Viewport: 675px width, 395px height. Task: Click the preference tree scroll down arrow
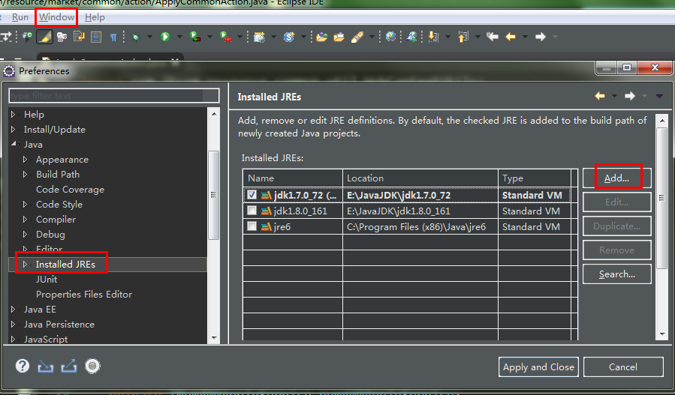tap(214, 338)
